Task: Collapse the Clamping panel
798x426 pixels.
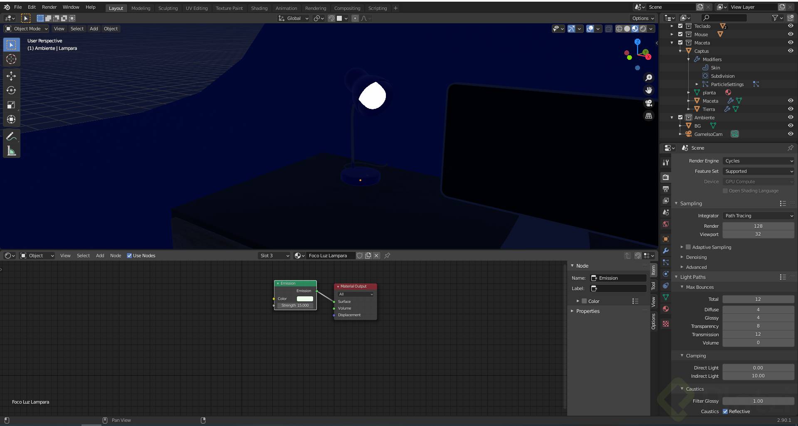Action: 695,356
